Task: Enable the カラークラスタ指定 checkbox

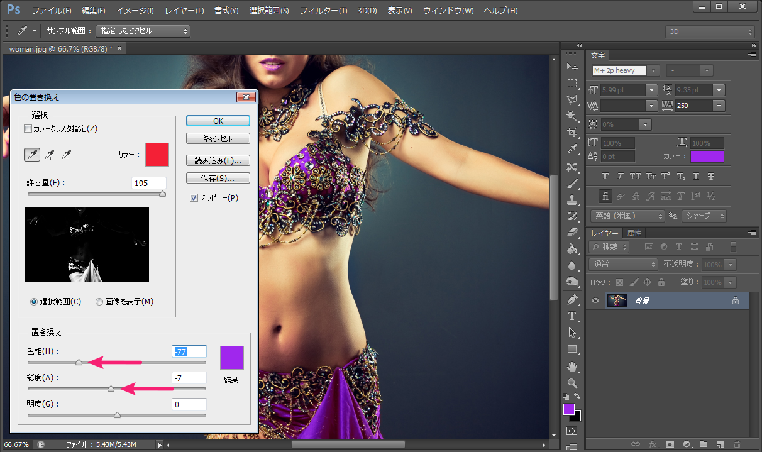Action: [28, 129]
